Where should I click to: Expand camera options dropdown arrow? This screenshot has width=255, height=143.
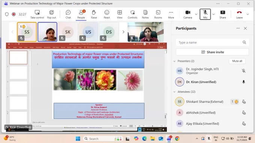pos(196,14)
